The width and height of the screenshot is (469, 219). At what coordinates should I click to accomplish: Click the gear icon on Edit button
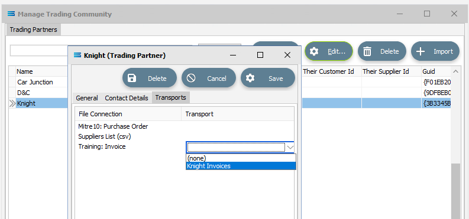[x=314, y=51]
